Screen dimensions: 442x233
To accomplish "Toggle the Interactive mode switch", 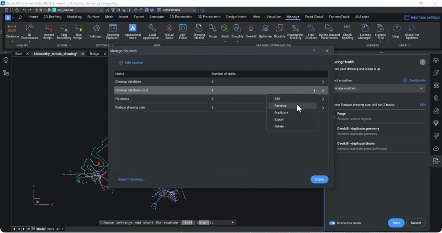I will [332, 223].
